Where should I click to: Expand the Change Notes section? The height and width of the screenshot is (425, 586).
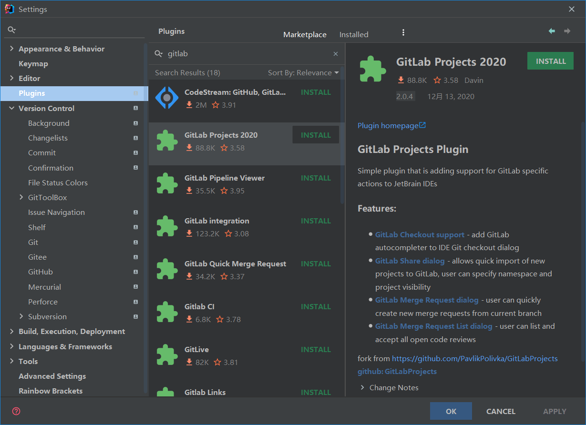(x=362, y=387)
